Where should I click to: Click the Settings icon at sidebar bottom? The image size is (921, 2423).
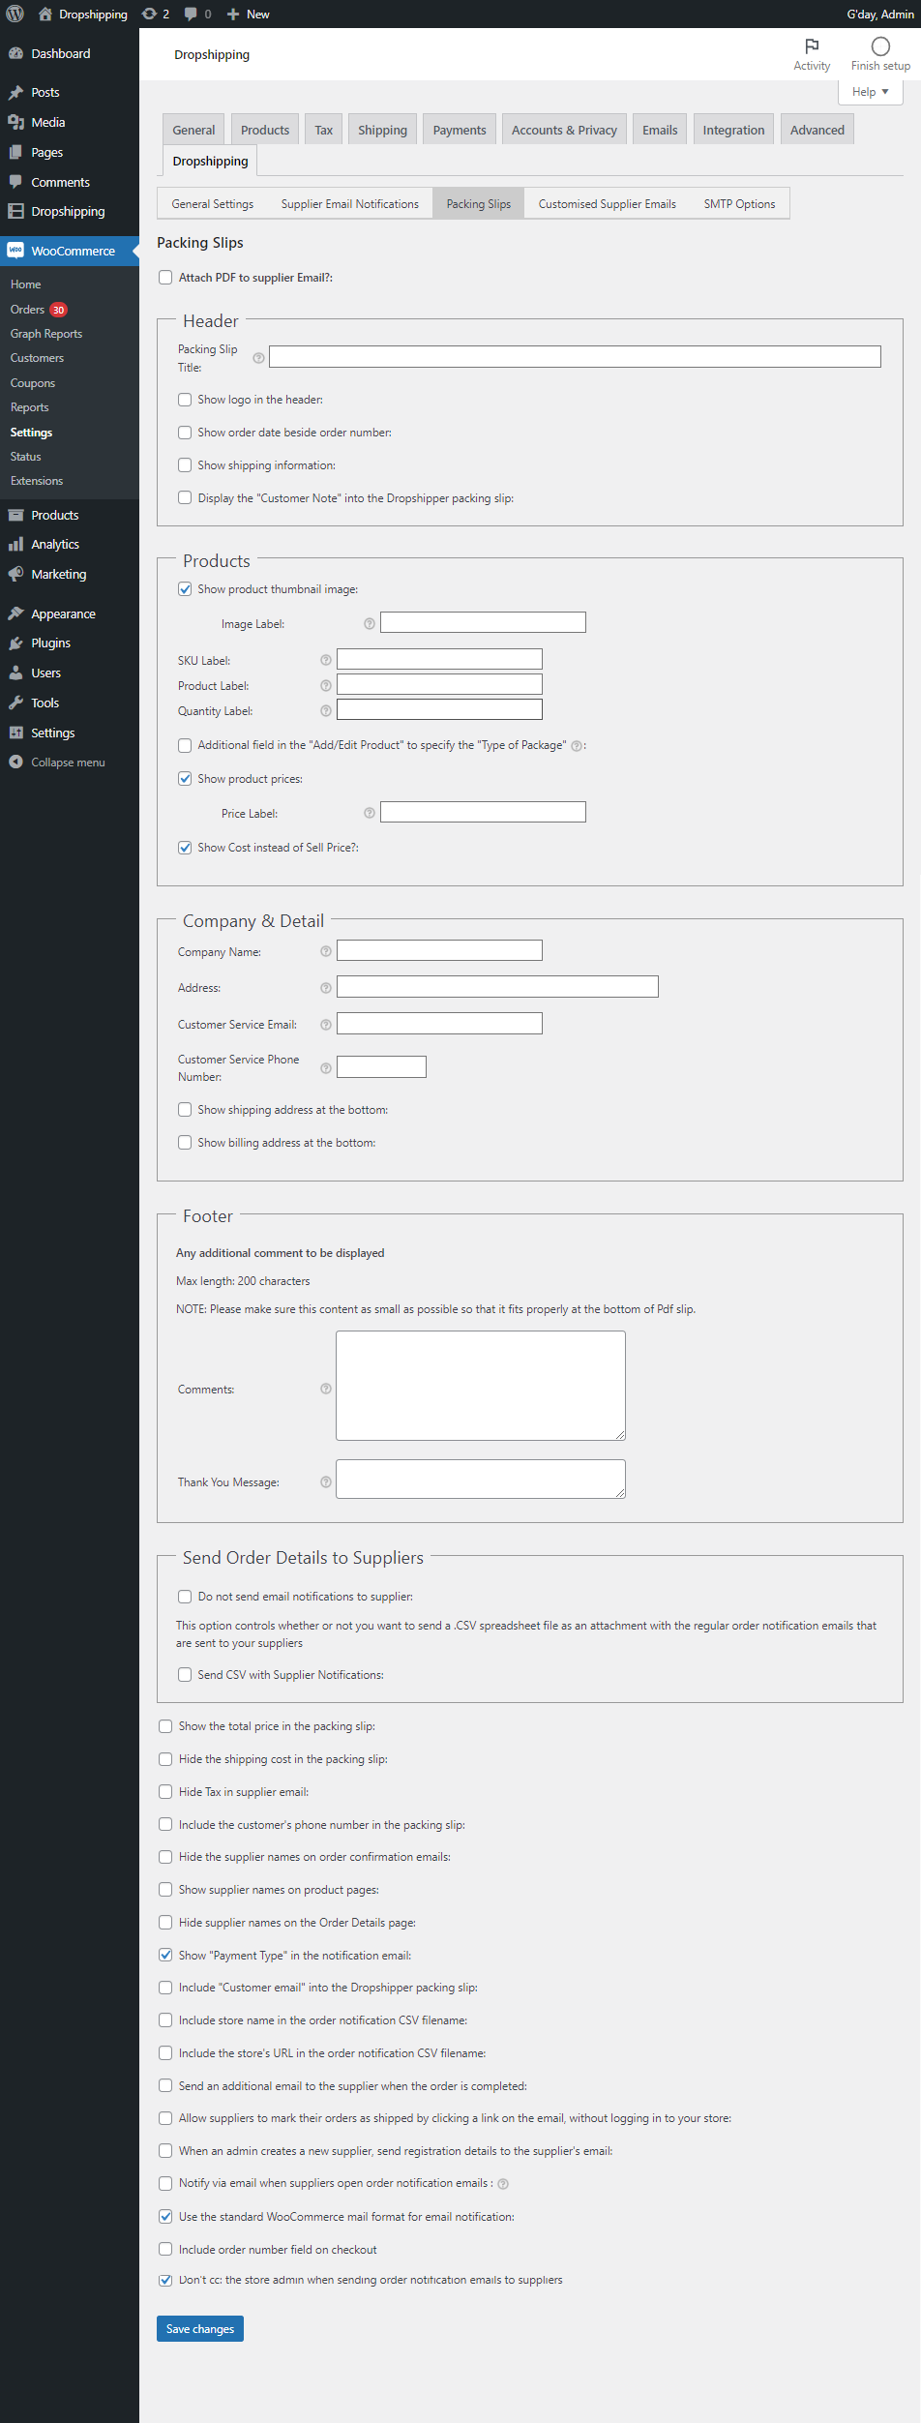coord(15,733)
